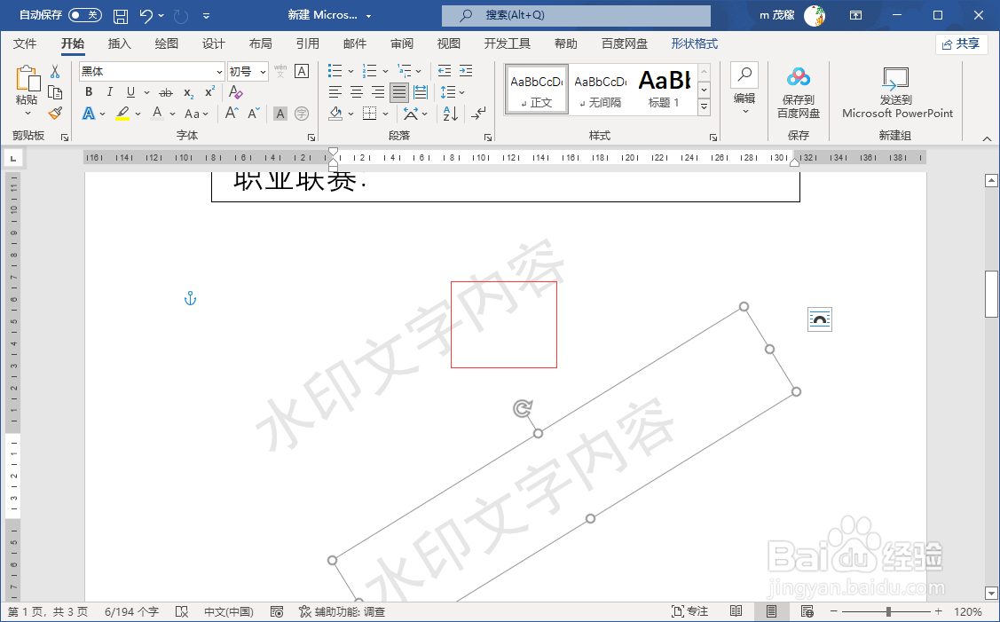This screenshot has height=622, width=1000.
Task: Collapse the ribbon arrow
Action: (x=987, y=138)
